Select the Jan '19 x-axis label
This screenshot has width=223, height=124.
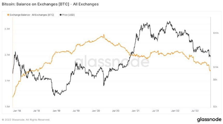pos(57,111)
